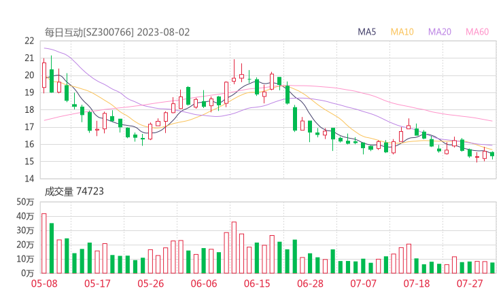Click the 06-28 date axis label
503x299 pixels.
(310, 283)
